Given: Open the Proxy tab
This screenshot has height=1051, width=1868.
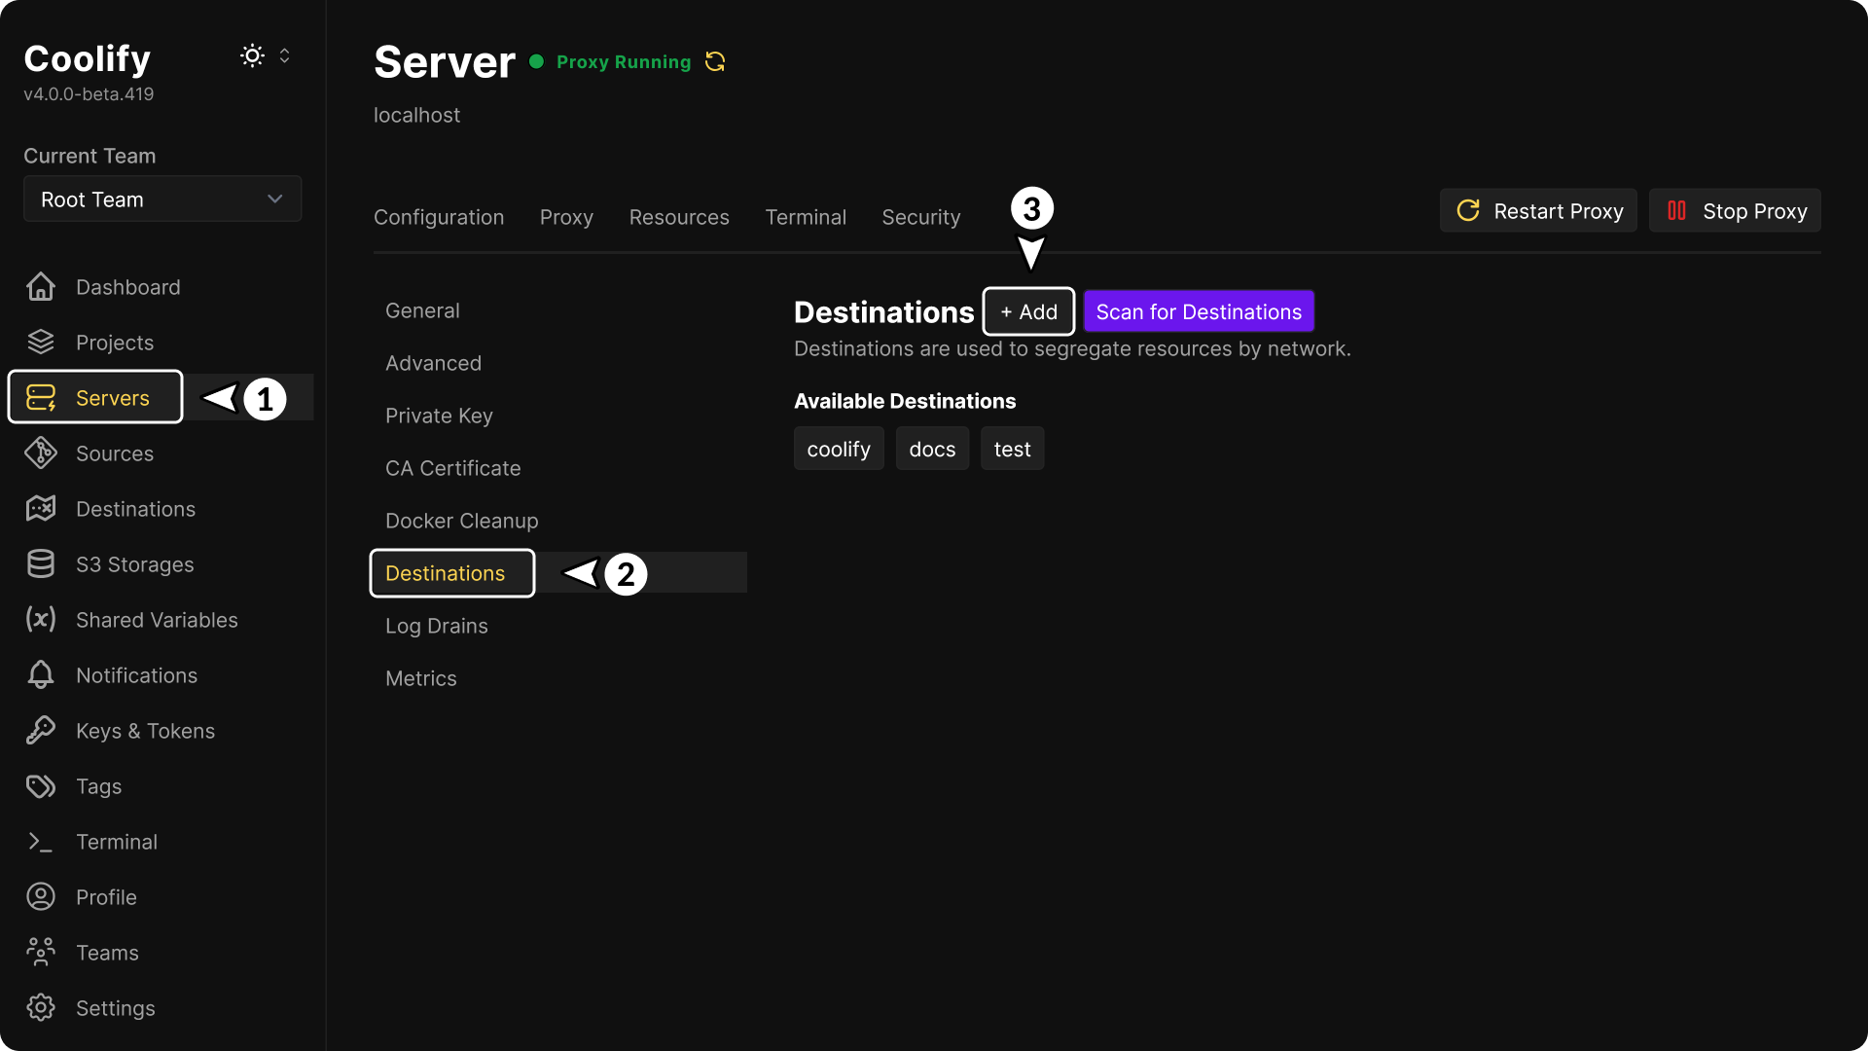Looking at the screenshot, I should click(566, 217).
